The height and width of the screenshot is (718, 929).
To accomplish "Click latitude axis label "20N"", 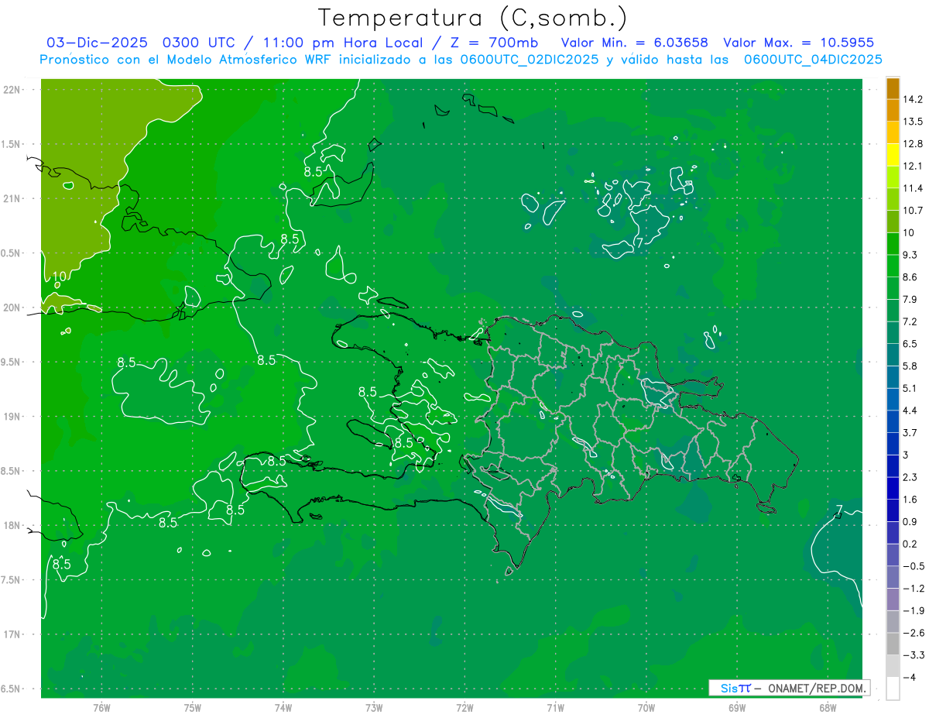I will [x=12, y=308].
